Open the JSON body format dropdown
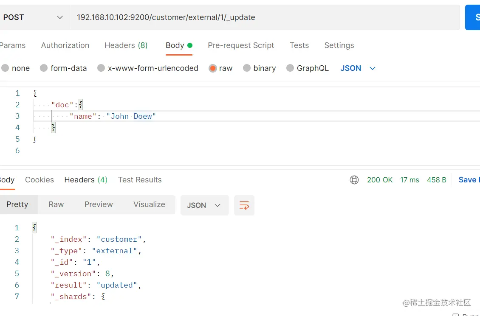The height and width of the screenshot is (316, 480). pos(358,68)
